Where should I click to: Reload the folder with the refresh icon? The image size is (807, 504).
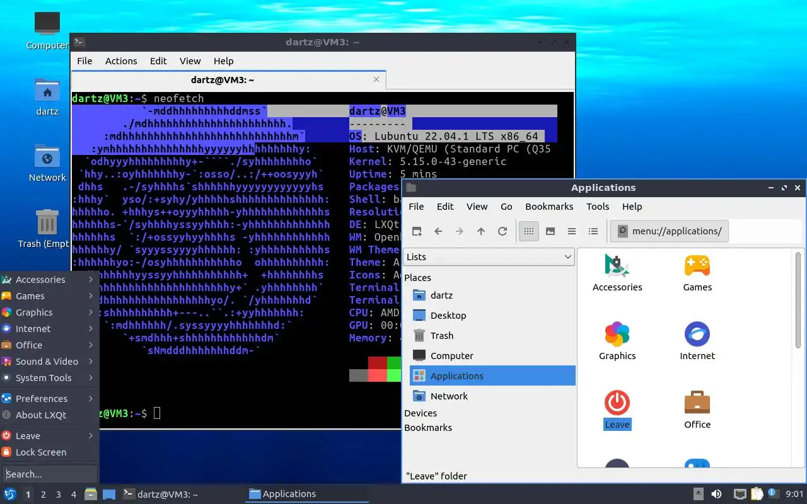point(502,231)
